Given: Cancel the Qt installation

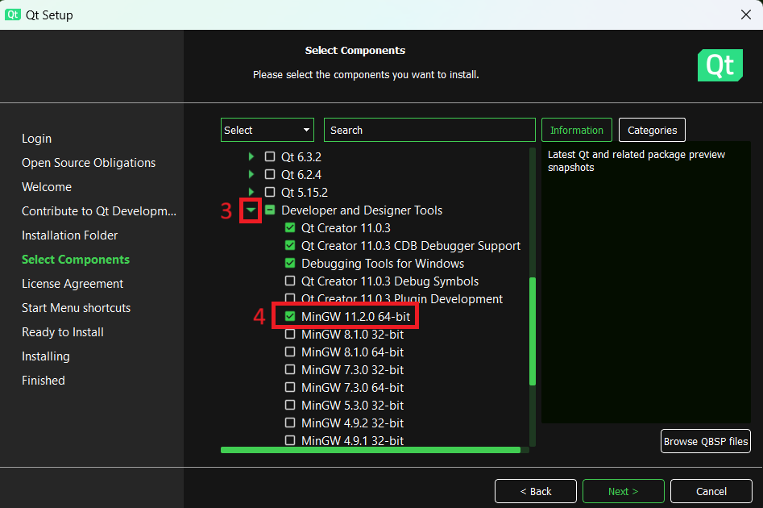Looking at the screenshot, I should pyautogui.click(x=711, y=491).
